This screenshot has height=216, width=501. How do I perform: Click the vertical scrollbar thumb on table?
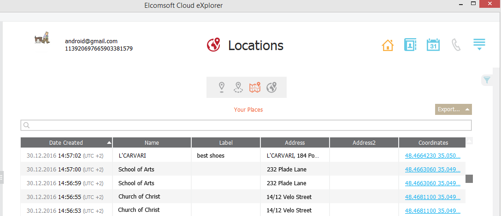pos(469,179)
